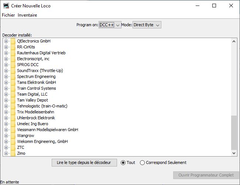240x185 pixels.
Task: Click the Wekomm Engineering folder icon
Action: (x=13, y=141)
